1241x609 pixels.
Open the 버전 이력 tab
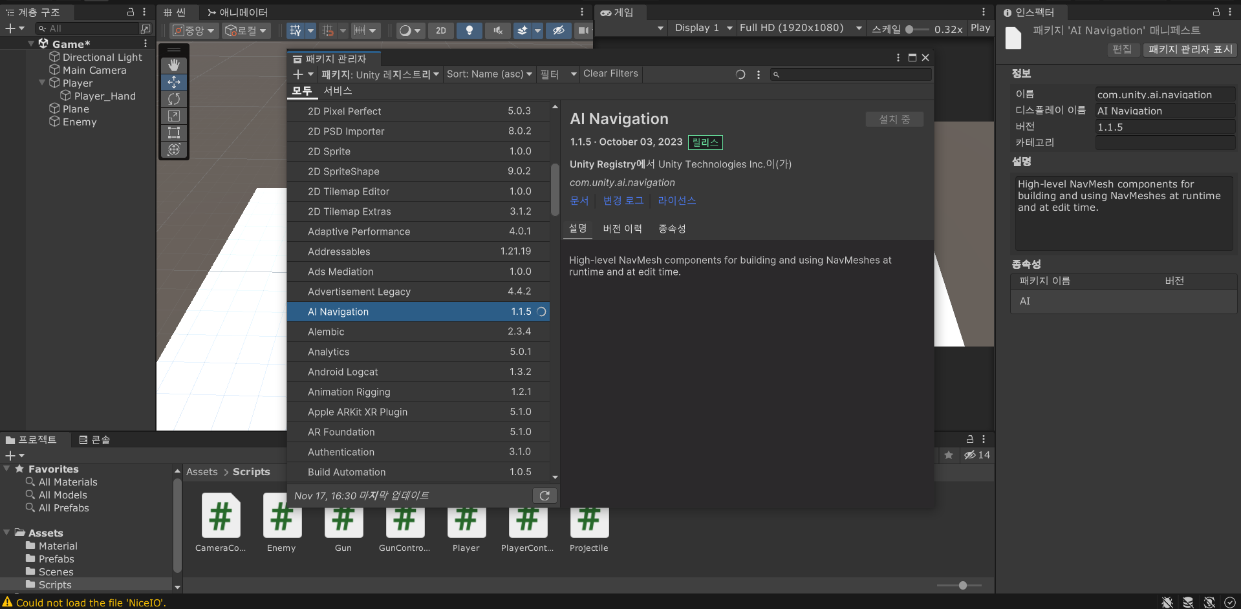[x=622, y=229]
